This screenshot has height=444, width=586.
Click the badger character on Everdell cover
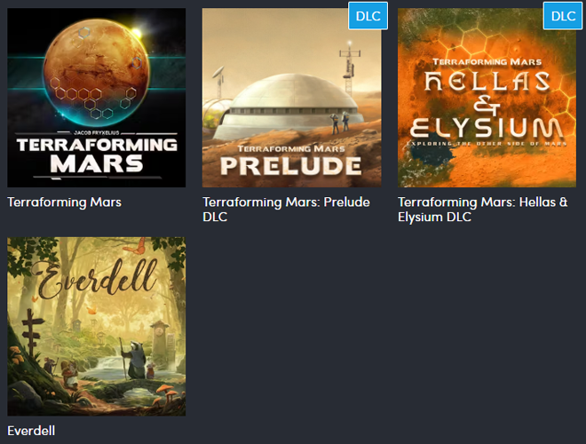(x=134, y=359)
